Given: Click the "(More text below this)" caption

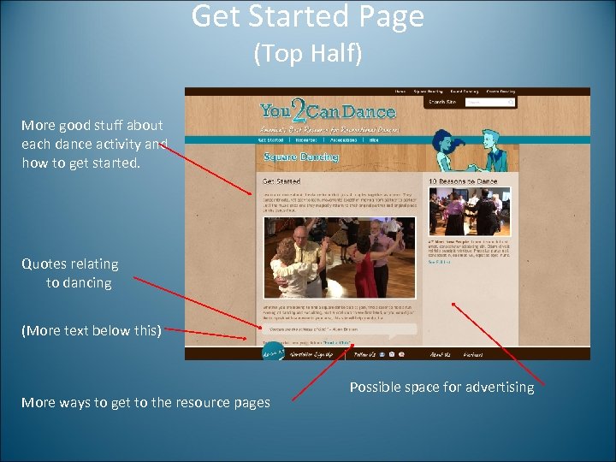Looking at the screenshot, I should (x=92, y=330).
